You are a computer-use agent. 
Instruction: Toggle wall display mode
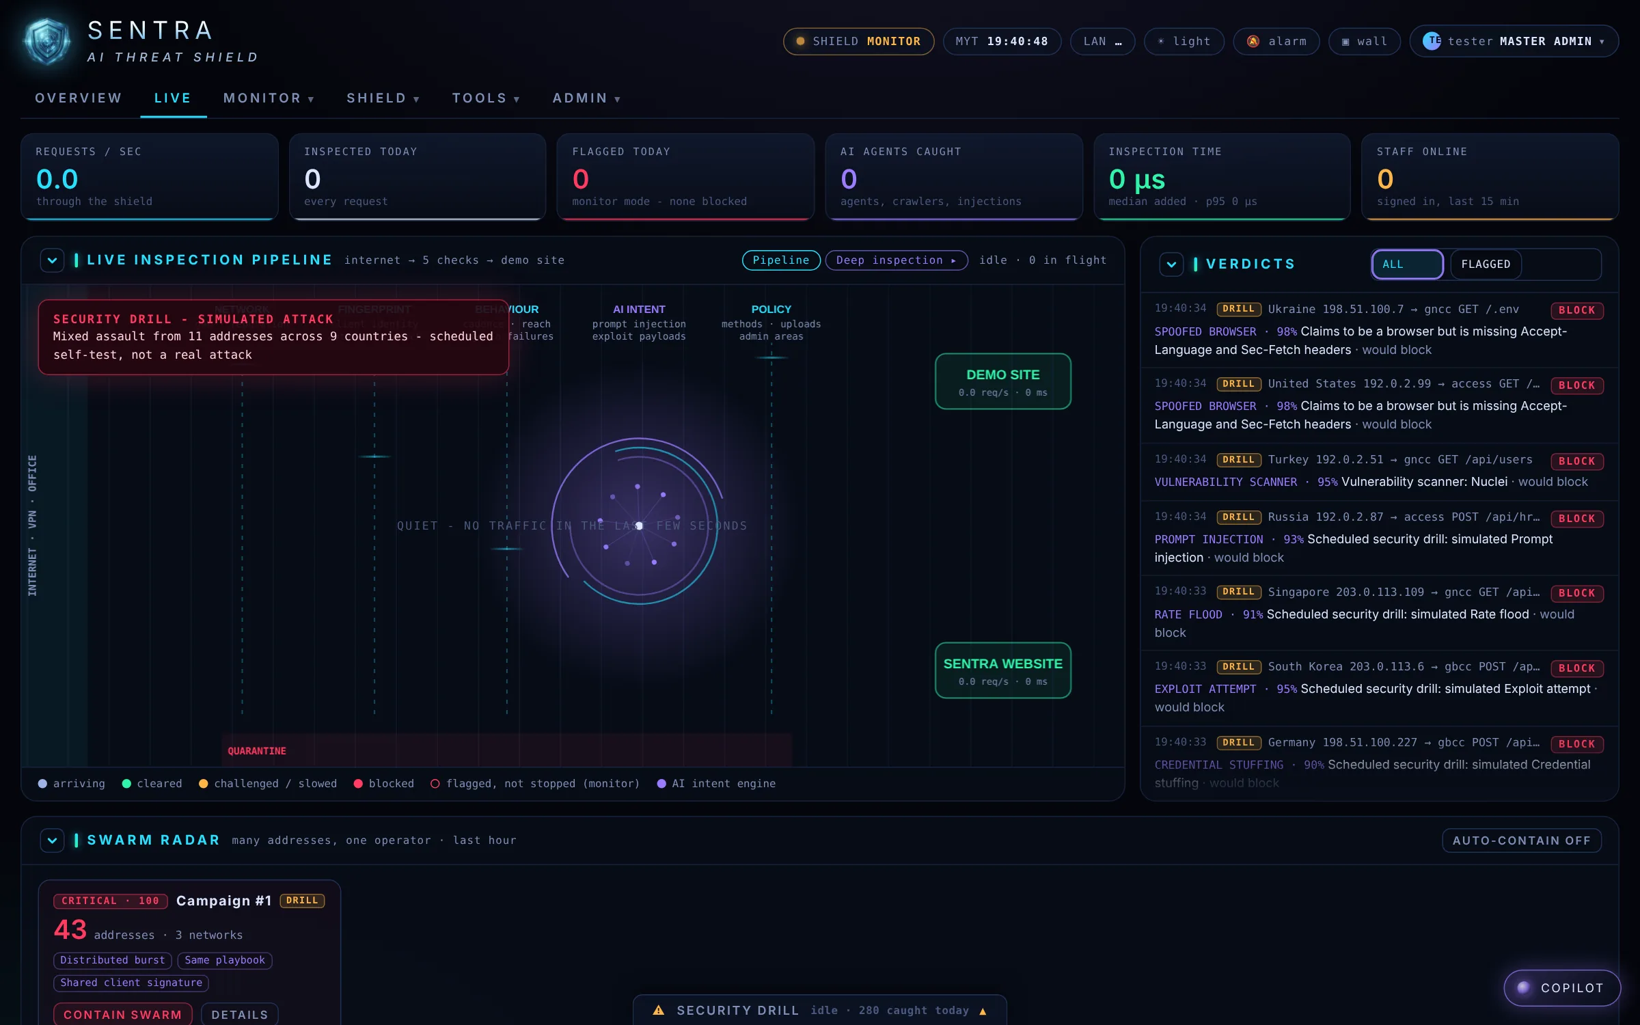[1365, 42]
